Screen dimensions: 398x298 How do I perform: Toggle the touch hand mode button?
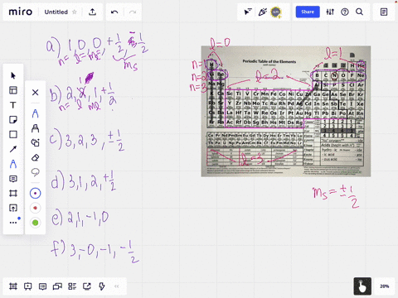click(x=362, y=286)
